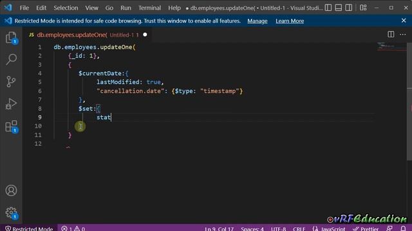Click the "timestamp" string value

(x=220, y=91)
